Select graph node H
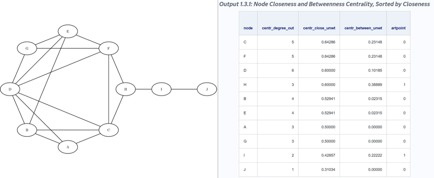The image size is (434, 178). (125, 89)
